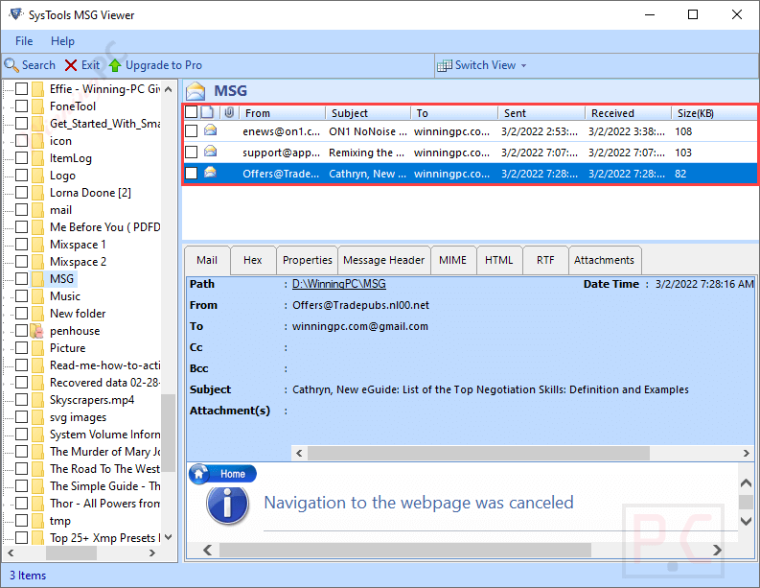
Task: Switch to the Properties tab
Action: click(x=308, y=261)
